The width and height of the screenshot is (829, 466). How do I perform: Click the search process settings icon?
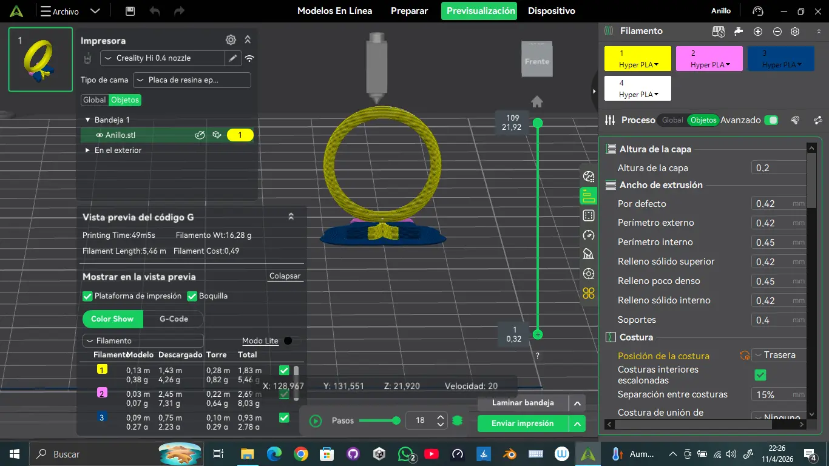point(795,120)
